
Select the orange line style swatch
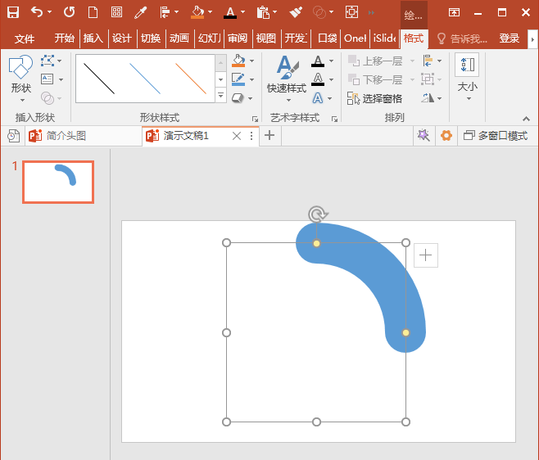click(x=191, y=79)
